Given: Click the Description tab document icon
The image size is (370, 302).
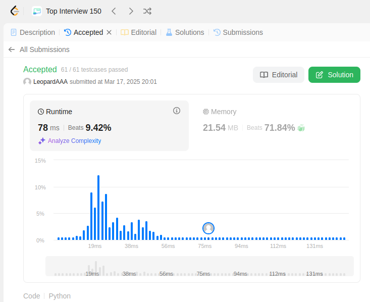Looking at the screenshot, I should tap(14, 32).
